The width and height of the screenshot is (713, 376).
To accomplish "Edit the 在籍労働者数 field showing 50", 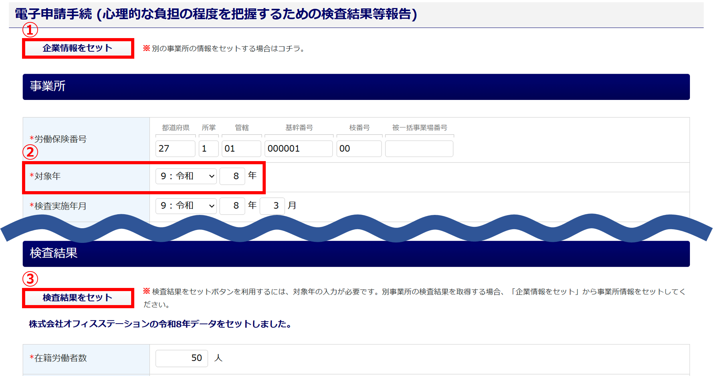I will point(182,358).
